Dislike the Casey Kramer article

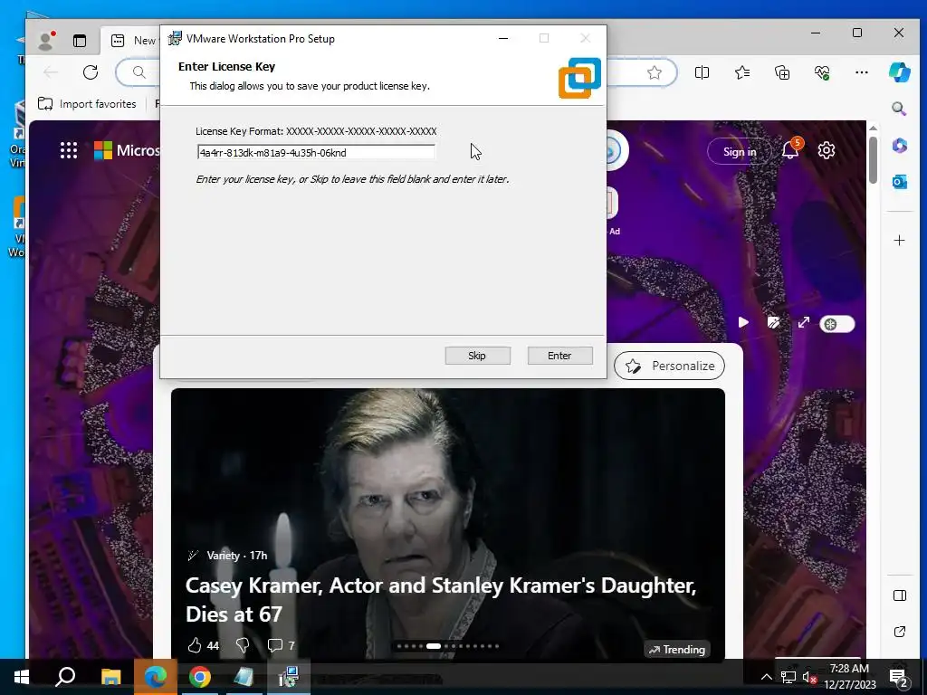click(243, 645)
